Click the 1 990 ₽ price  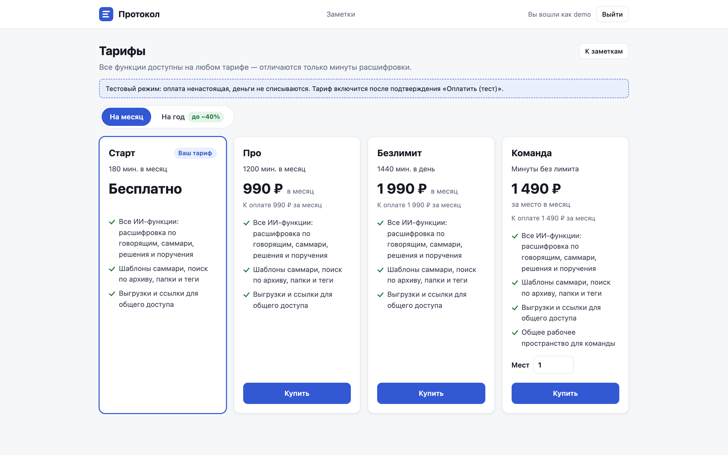[x=402, y=189]
